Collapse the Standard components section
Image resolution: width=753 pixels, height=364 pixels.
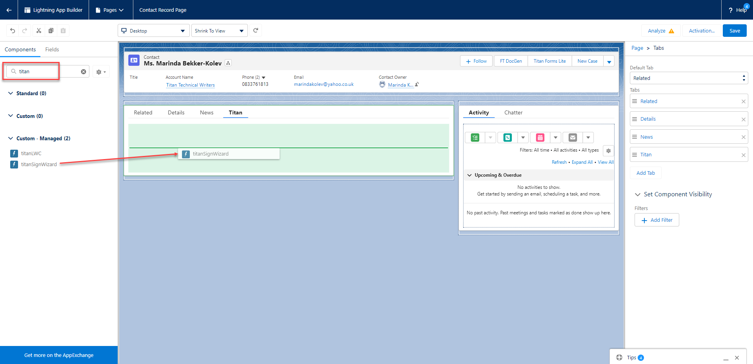click(x=11, y=93)
